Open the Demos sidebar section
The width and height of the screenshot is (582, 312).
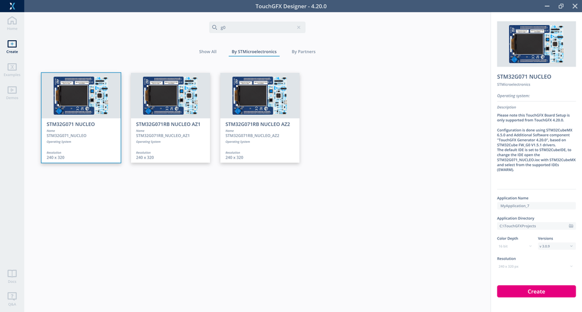coord(12,93)
